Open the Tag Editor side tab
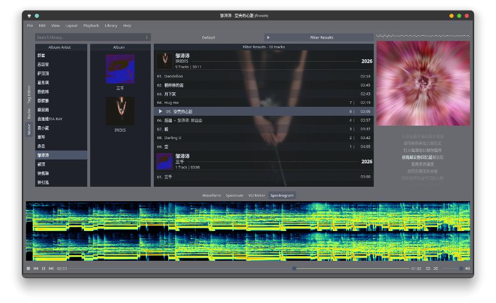Screen dimensions: 496x303 (29, 94)
